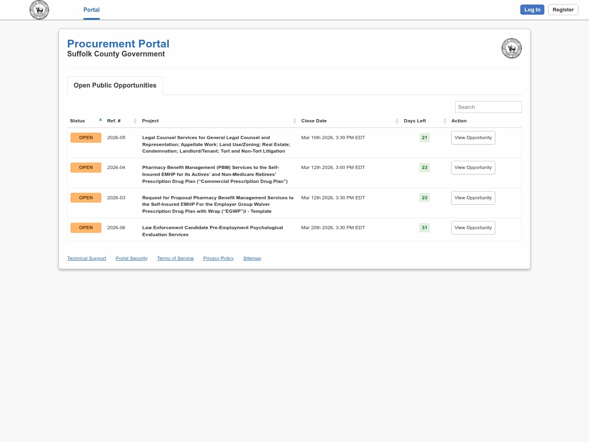Open the Privacy Policy footer link

pos(218,259)
